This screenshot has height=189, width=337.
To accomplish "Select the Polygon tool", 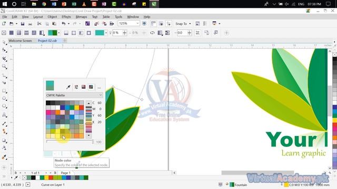I will 4,106.
